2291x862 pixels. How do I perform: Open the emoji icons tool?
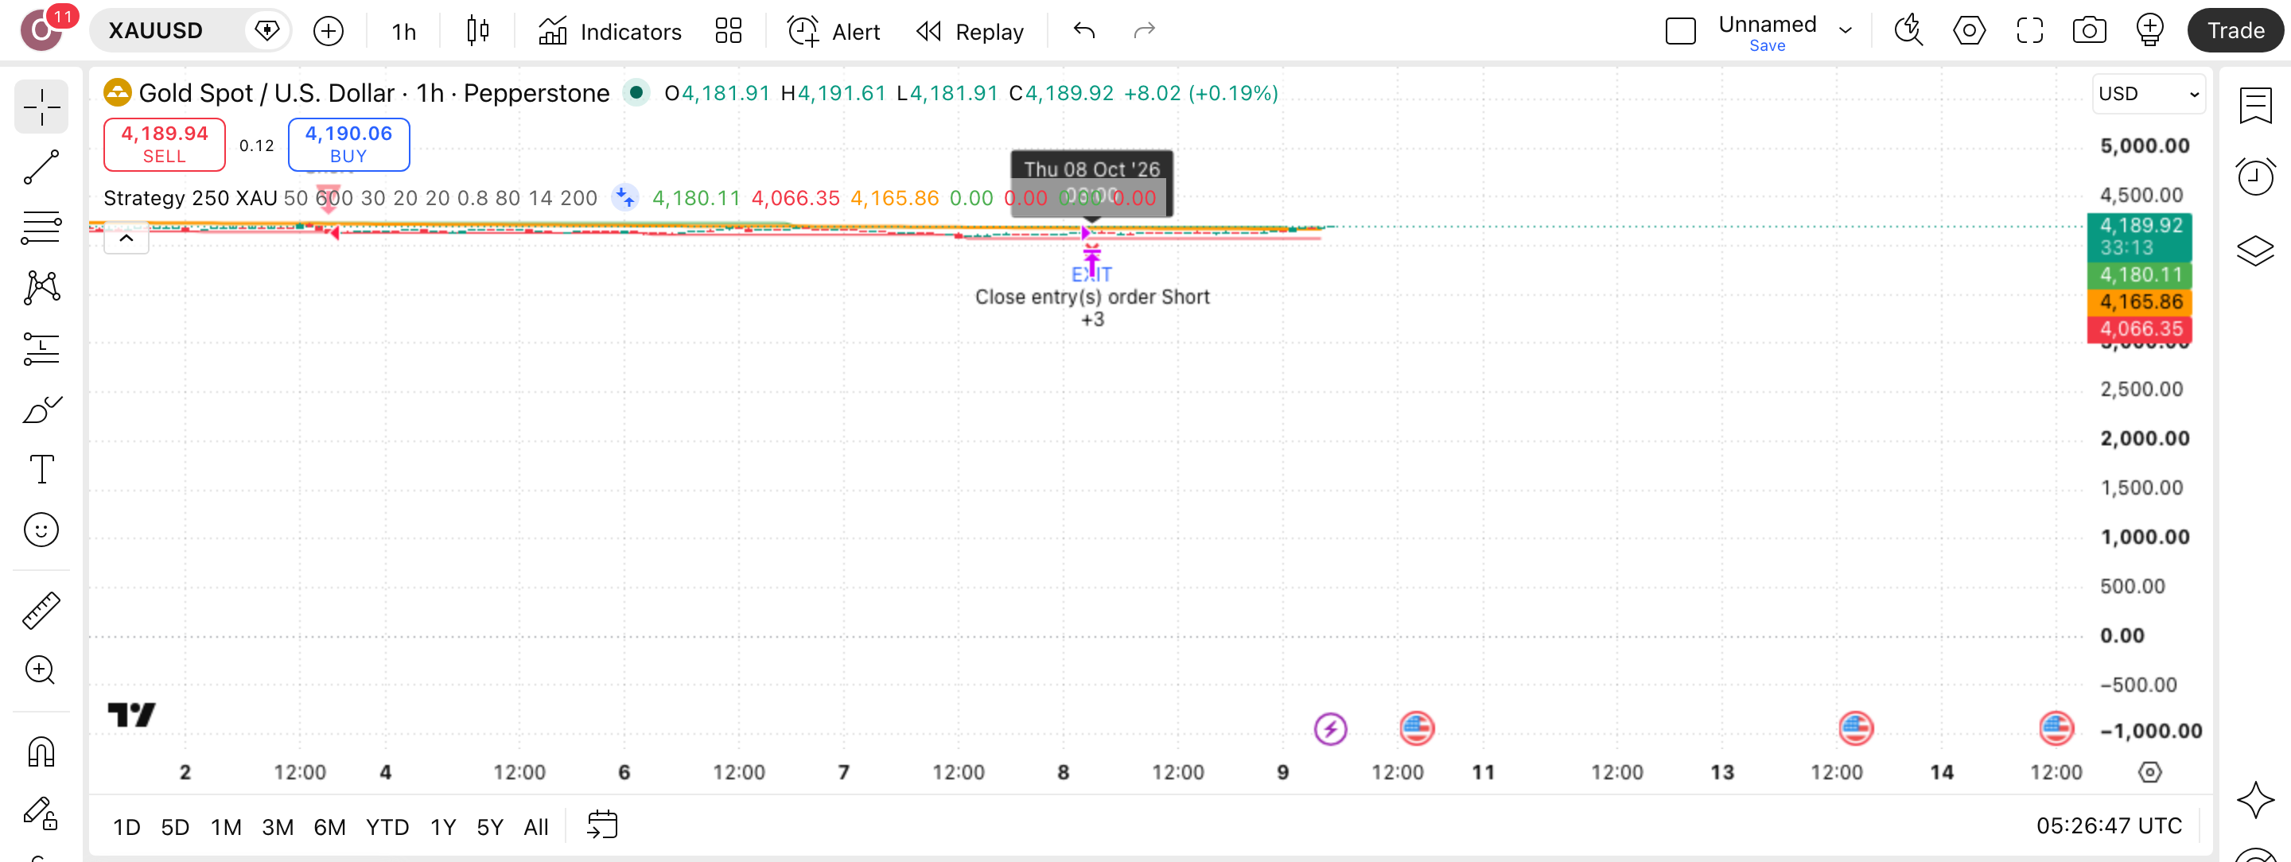pos(41,530)
